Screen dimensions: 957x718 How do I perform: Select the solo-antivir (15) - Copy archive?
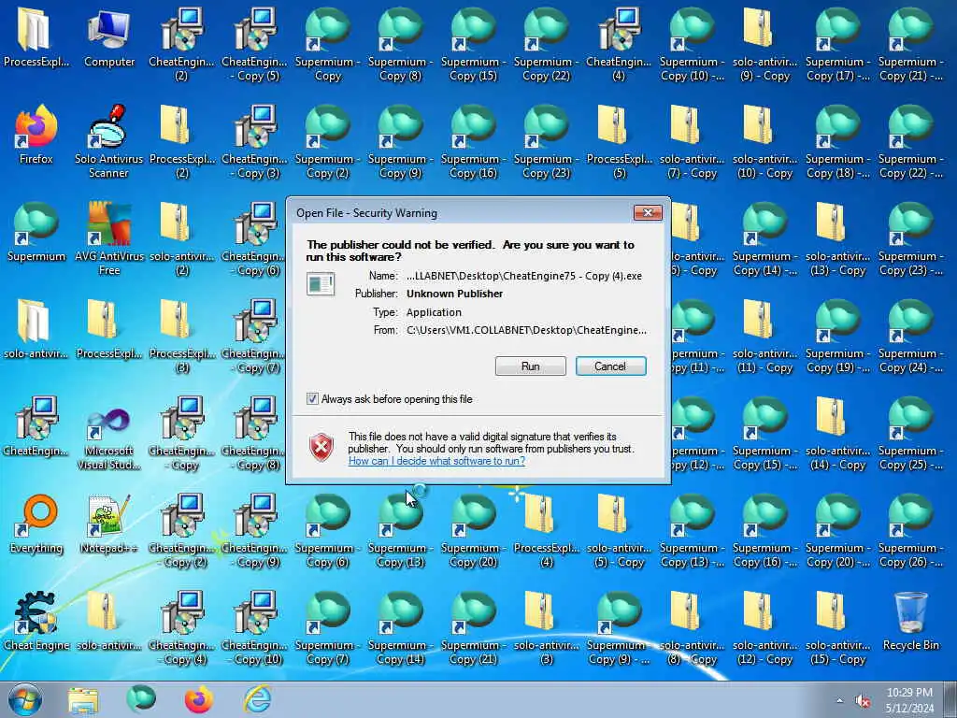pos(837,627)
